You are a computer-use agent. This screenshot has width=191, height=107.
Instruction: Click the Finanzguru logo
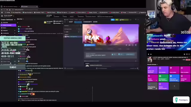[x=181, y=100]
